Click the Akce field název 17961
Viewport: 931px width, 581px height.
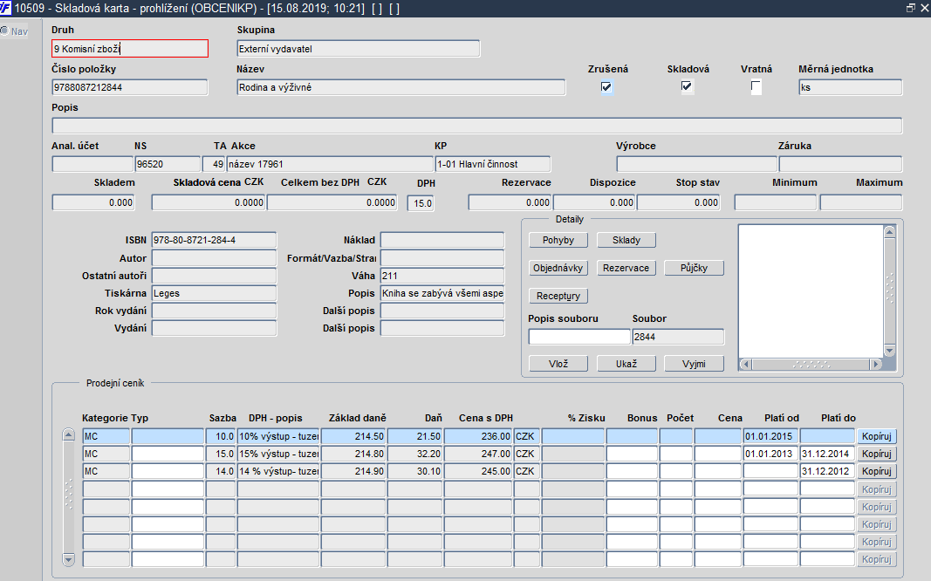click(330, 164)
